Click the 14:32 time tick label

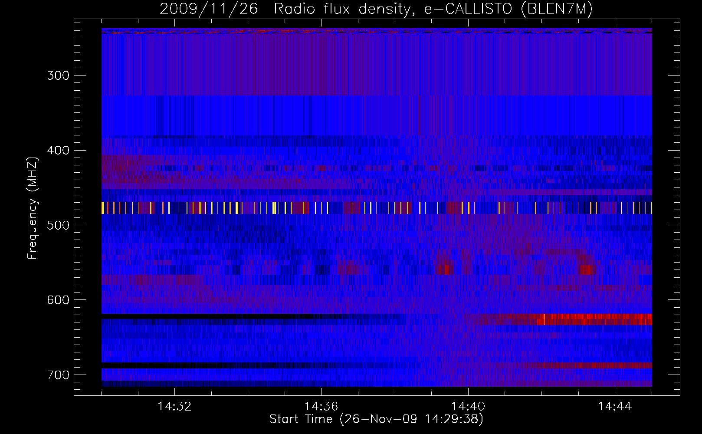(x=174, y=406)
